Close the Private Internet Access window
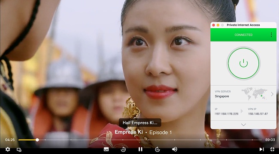The width and height of the screenshot is (279, 154). coord(213,25)
